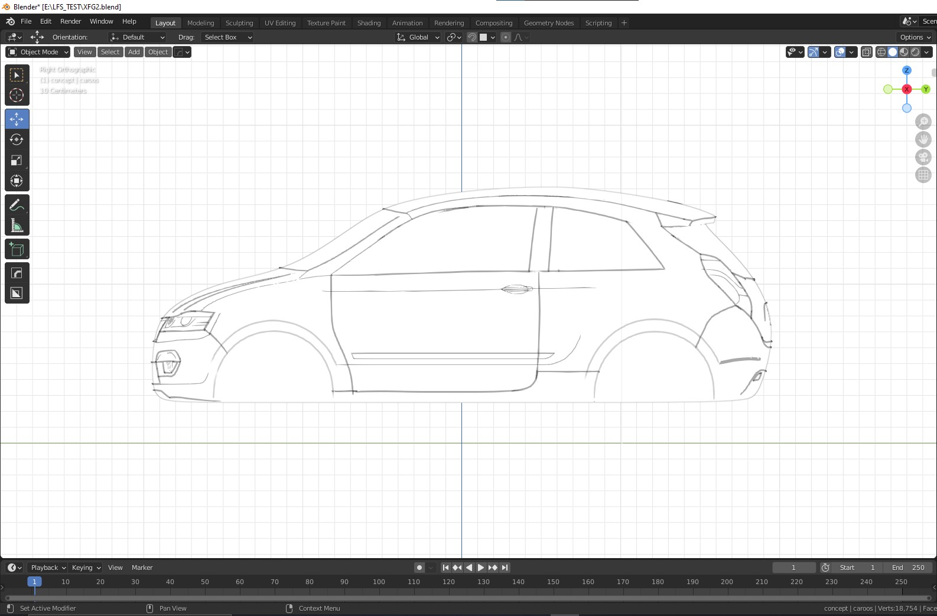Viewport: 937px width, 616px height.
Task: Enable proportional editing toggle
Action: tap(506, 37)
